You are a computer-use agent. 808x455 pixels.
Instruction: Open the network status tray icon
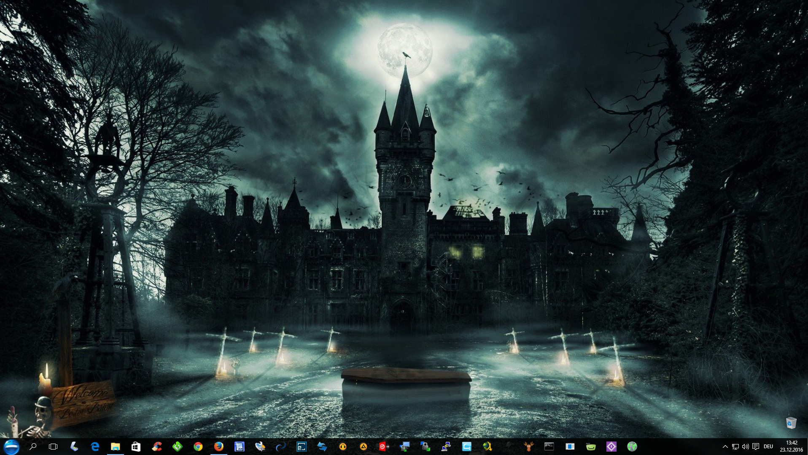point(735,447)
